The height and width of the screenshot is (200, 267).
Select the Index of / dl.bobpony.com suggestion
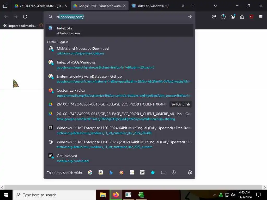(119, 30)
